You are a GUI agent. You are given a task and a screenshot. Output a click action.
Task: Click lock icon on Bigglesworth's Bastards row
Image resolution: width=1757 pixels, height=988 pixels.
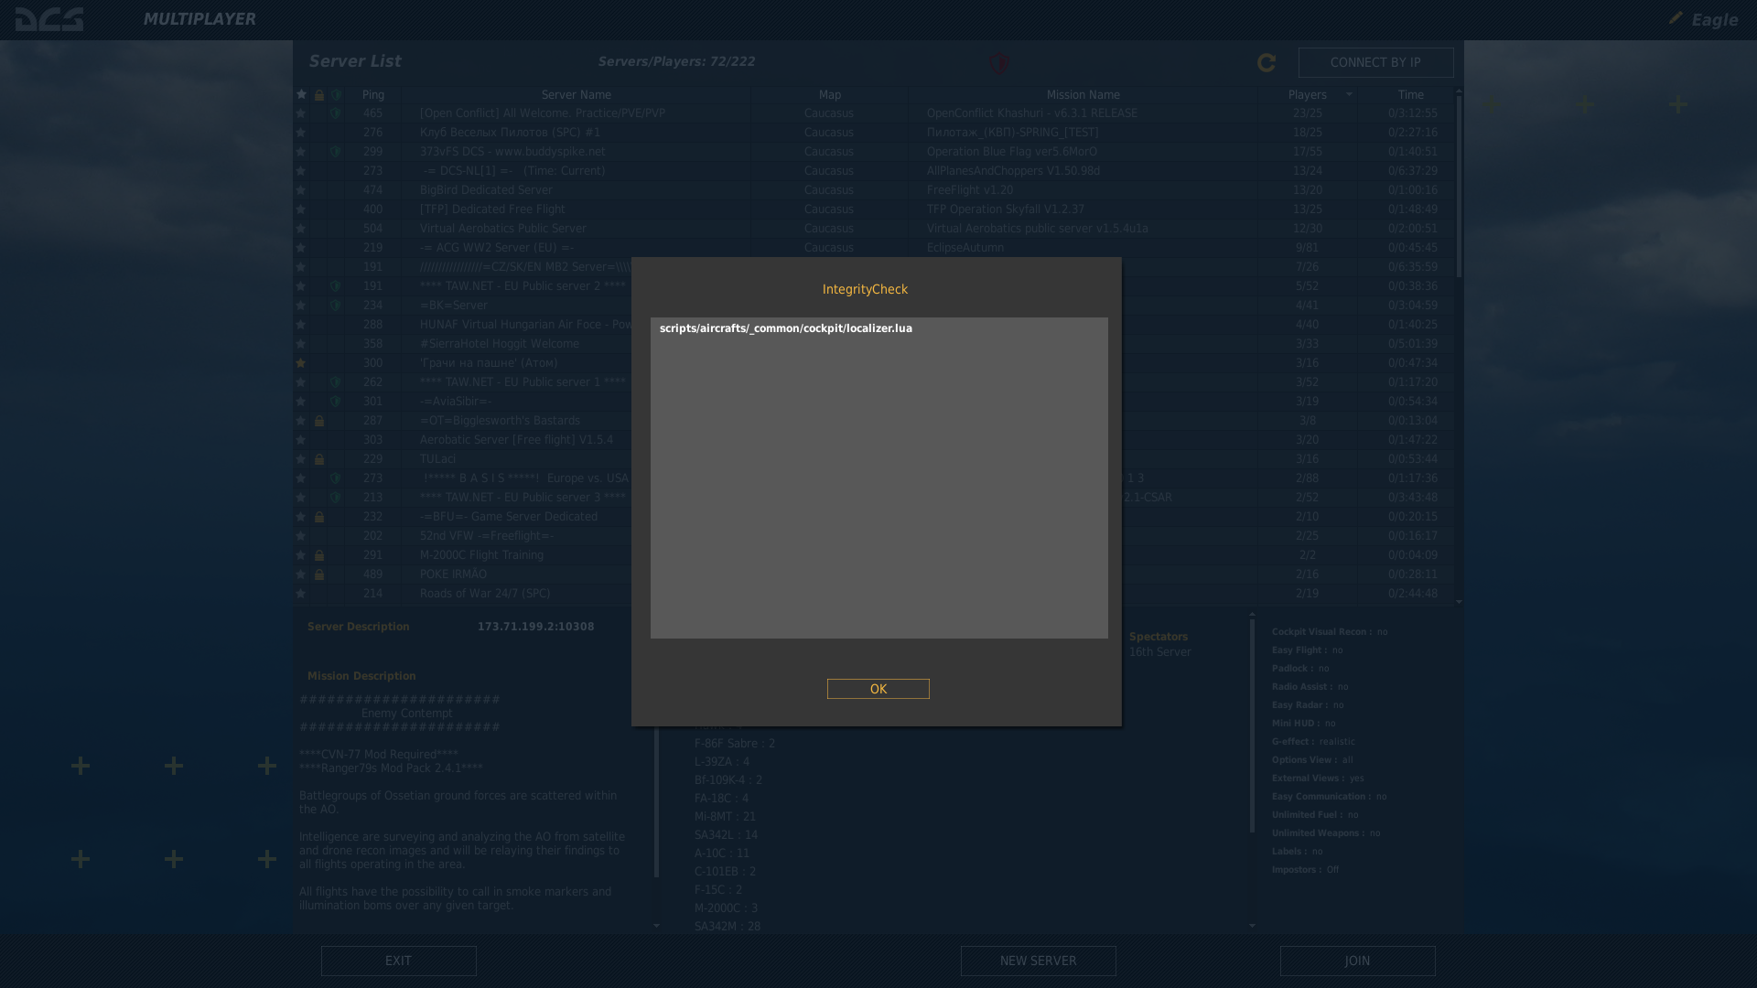[319, 421]
